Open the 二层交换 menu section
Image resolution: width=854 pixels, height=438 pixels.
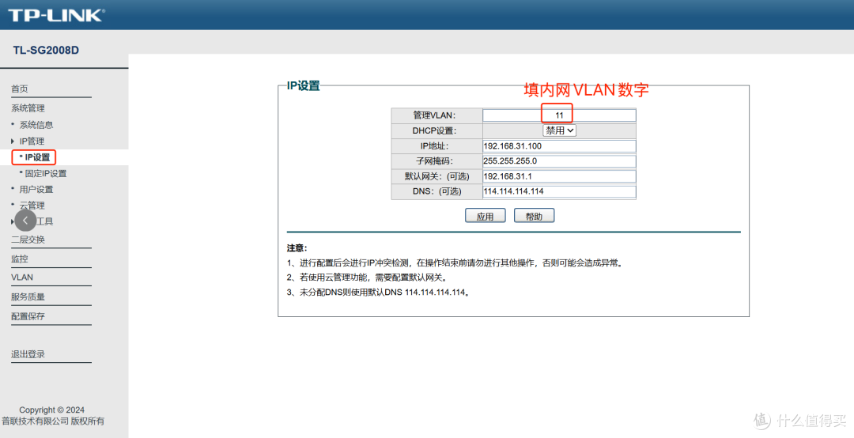(28, 239)
